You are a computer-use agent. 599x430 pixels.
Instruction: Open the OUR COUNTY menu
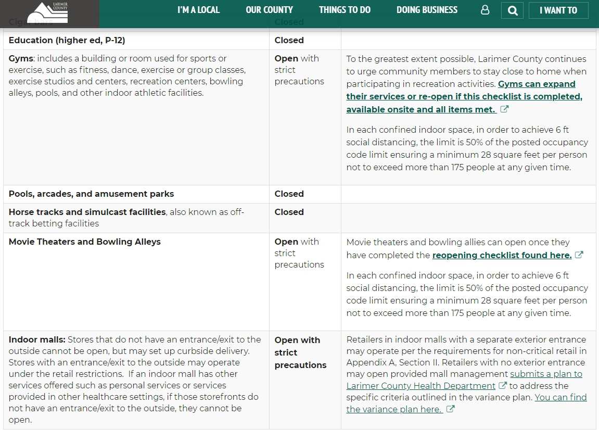(269, 10)
